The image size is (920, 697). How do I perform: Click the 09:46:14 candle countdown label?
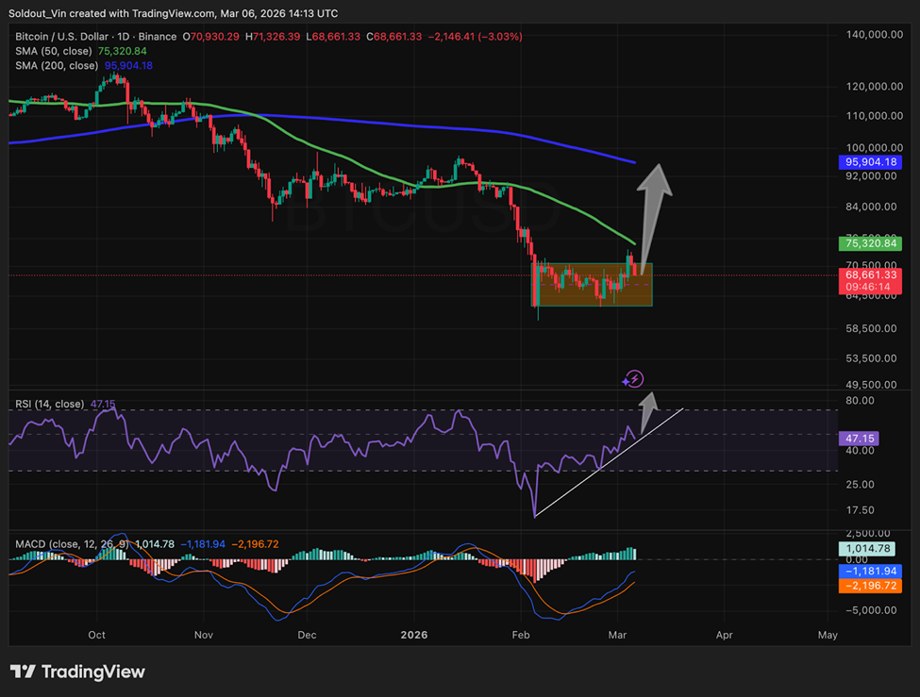pyautogui.click(x=870, y=287)
